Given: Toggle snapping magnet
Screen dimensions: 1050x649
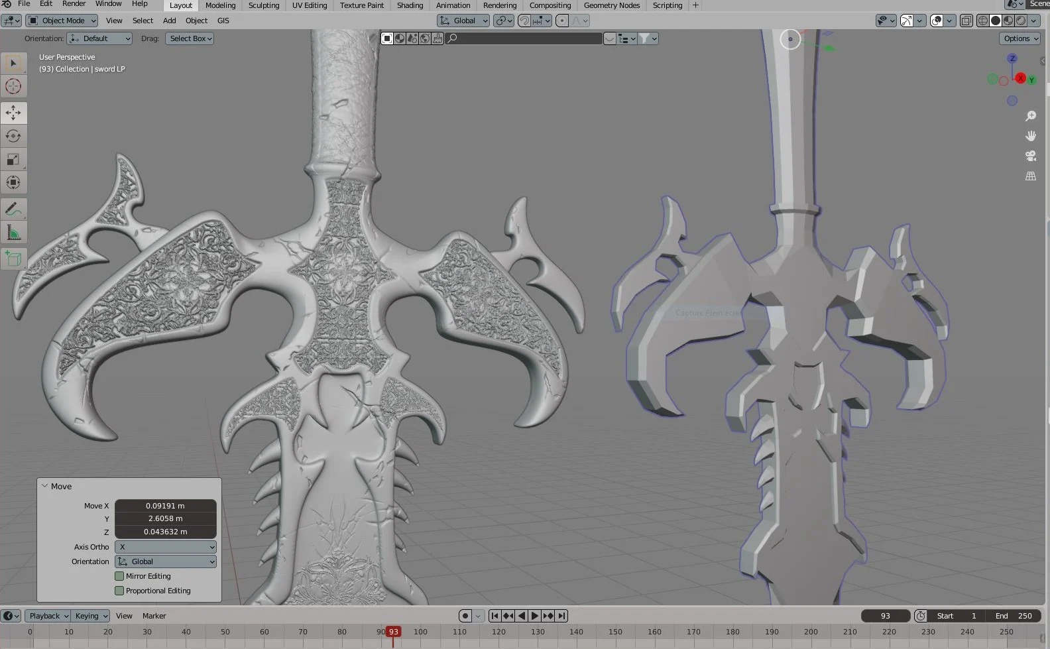Looking at the screenshot, I should pyautogui.click(x=524, y=21).
